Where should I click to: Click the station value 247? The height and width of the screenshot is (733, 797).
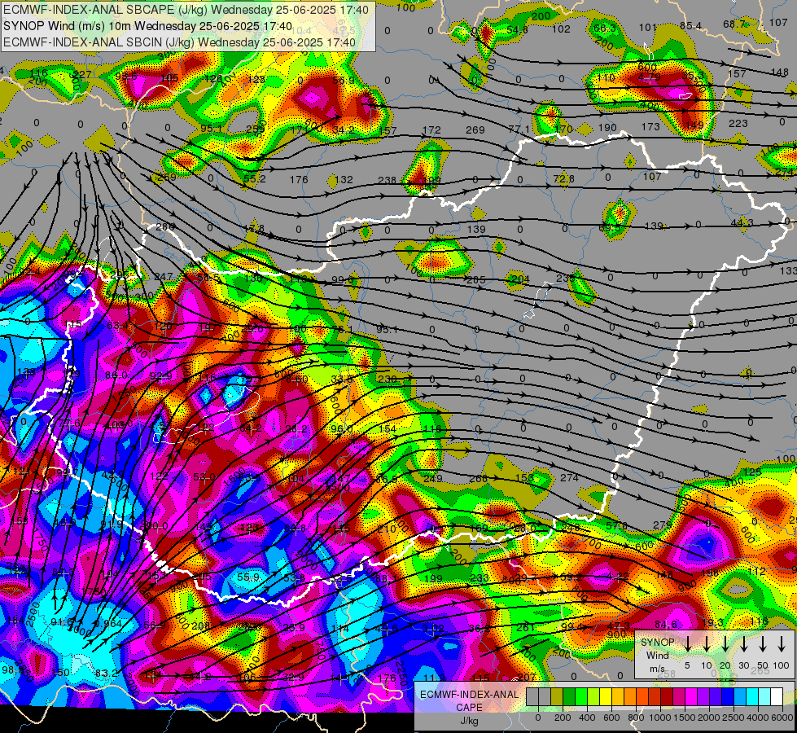tap(163, 277)
